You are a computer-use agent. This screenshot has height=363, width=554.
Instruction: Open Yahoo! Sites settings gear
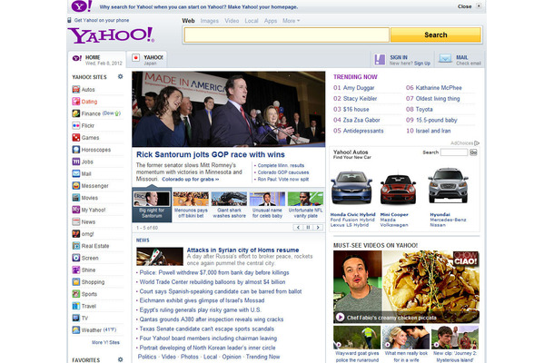click(x=120, y=76)
